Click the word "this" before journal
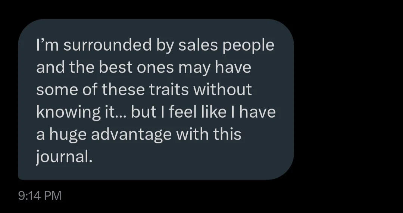This screenshot has width=403, height=213. coord(227,134)
